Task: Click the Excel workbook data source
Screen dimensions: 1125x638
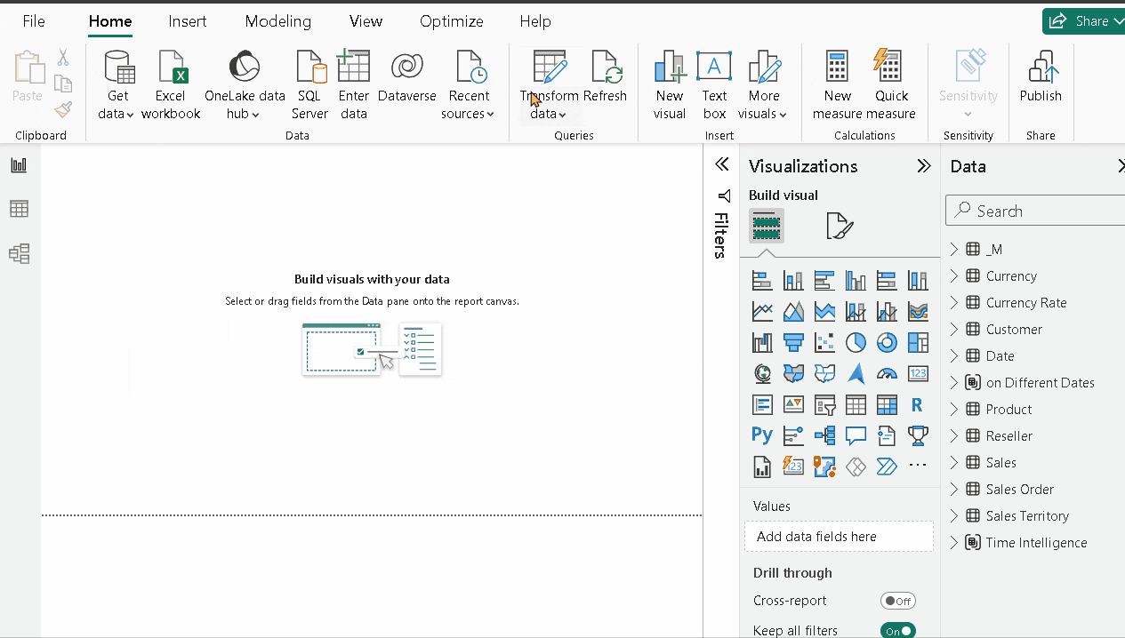Action: (171, 85)
